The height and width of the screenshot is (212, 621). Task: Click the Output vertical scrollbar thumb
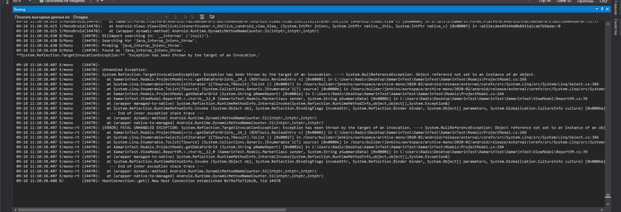(x=607, y=195)
